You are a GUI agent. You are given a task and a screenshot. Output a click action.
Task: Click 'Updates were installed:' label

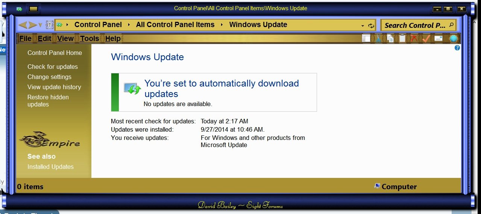coord(142,129)
